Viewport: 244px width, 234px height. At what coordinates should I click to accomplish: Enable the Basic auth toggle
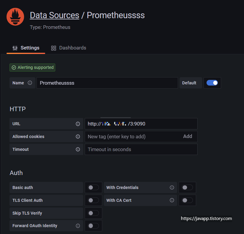[93, 187]
